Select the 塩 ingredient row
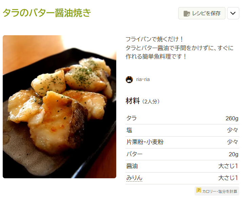 tap(182, 130)
